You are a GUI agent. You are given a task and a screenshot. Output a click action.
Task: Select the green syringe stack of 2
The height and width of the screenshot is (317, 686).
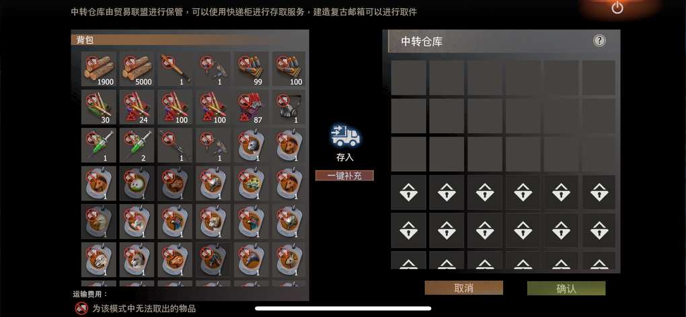(x=137, y=145)
